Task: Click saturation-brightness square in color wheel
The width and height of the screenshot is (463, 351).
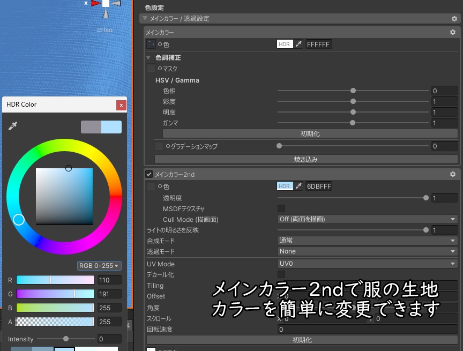Action: tap(64, 197)
